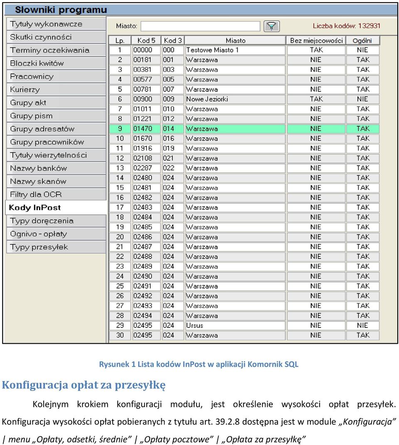Go to the Kurierzy tab
399x445 pixels.
point(56,90)
